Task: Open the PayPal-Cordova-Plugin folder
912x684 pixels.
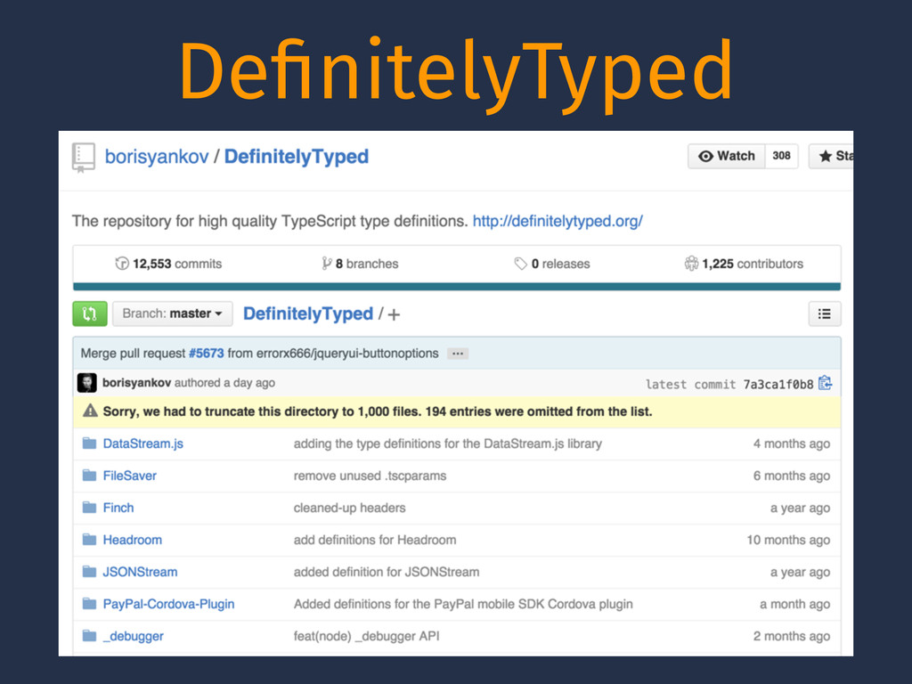Action: point(168,604)
